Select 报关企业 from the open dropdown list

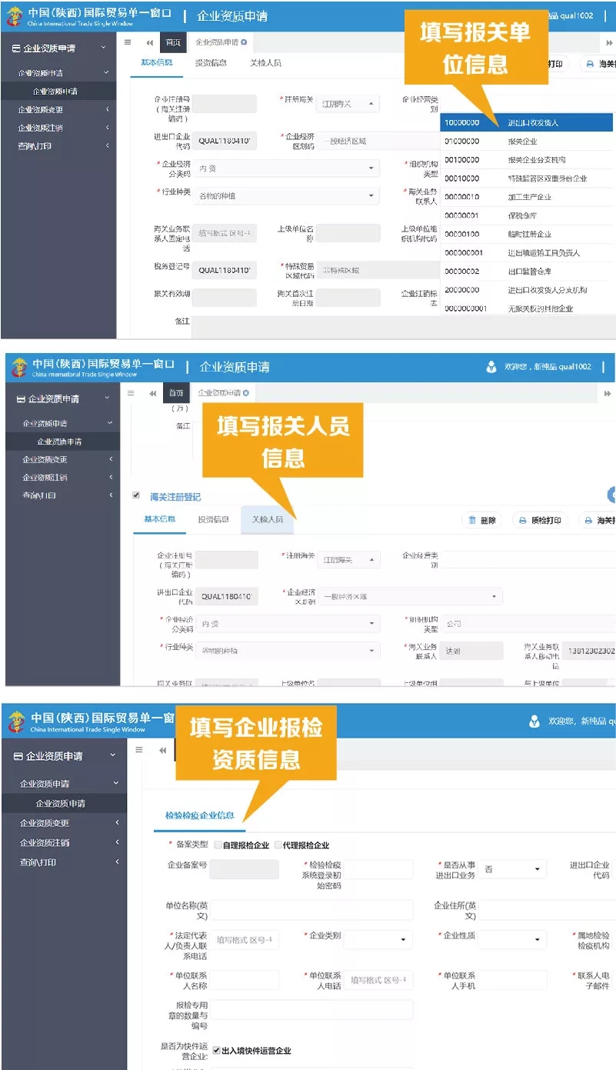click(x=522, y=142)
